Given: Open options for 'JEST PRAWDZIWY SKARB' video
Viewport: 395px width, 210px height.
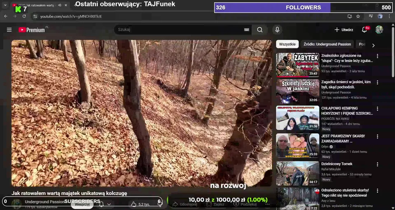Looking at the screenshot, I should tap(378, 136).
